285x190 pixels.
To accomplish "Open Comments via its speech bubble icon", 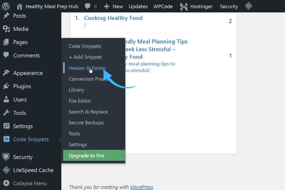I will click(x=6, y=55).
